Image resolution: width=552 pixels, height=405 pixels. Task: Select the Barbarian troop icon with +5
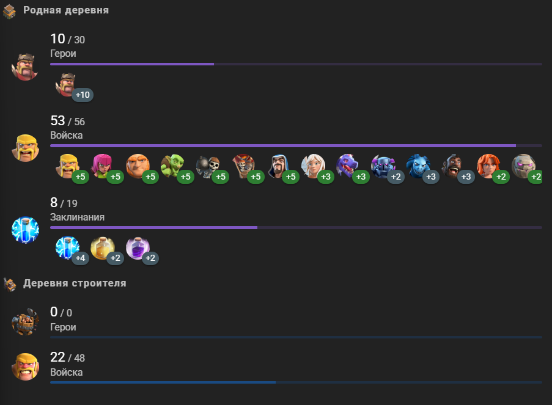[x=68, y=166]
